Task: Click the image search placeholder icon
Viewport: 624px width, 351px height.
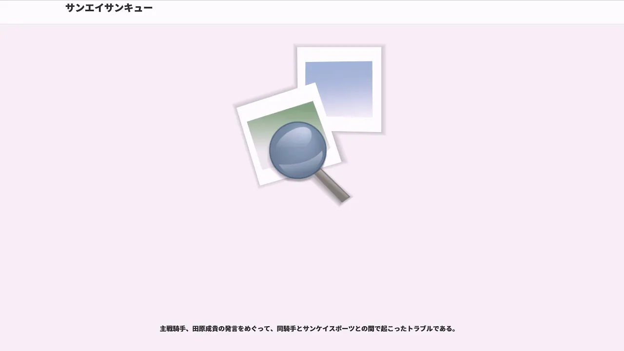Action: 310,125
